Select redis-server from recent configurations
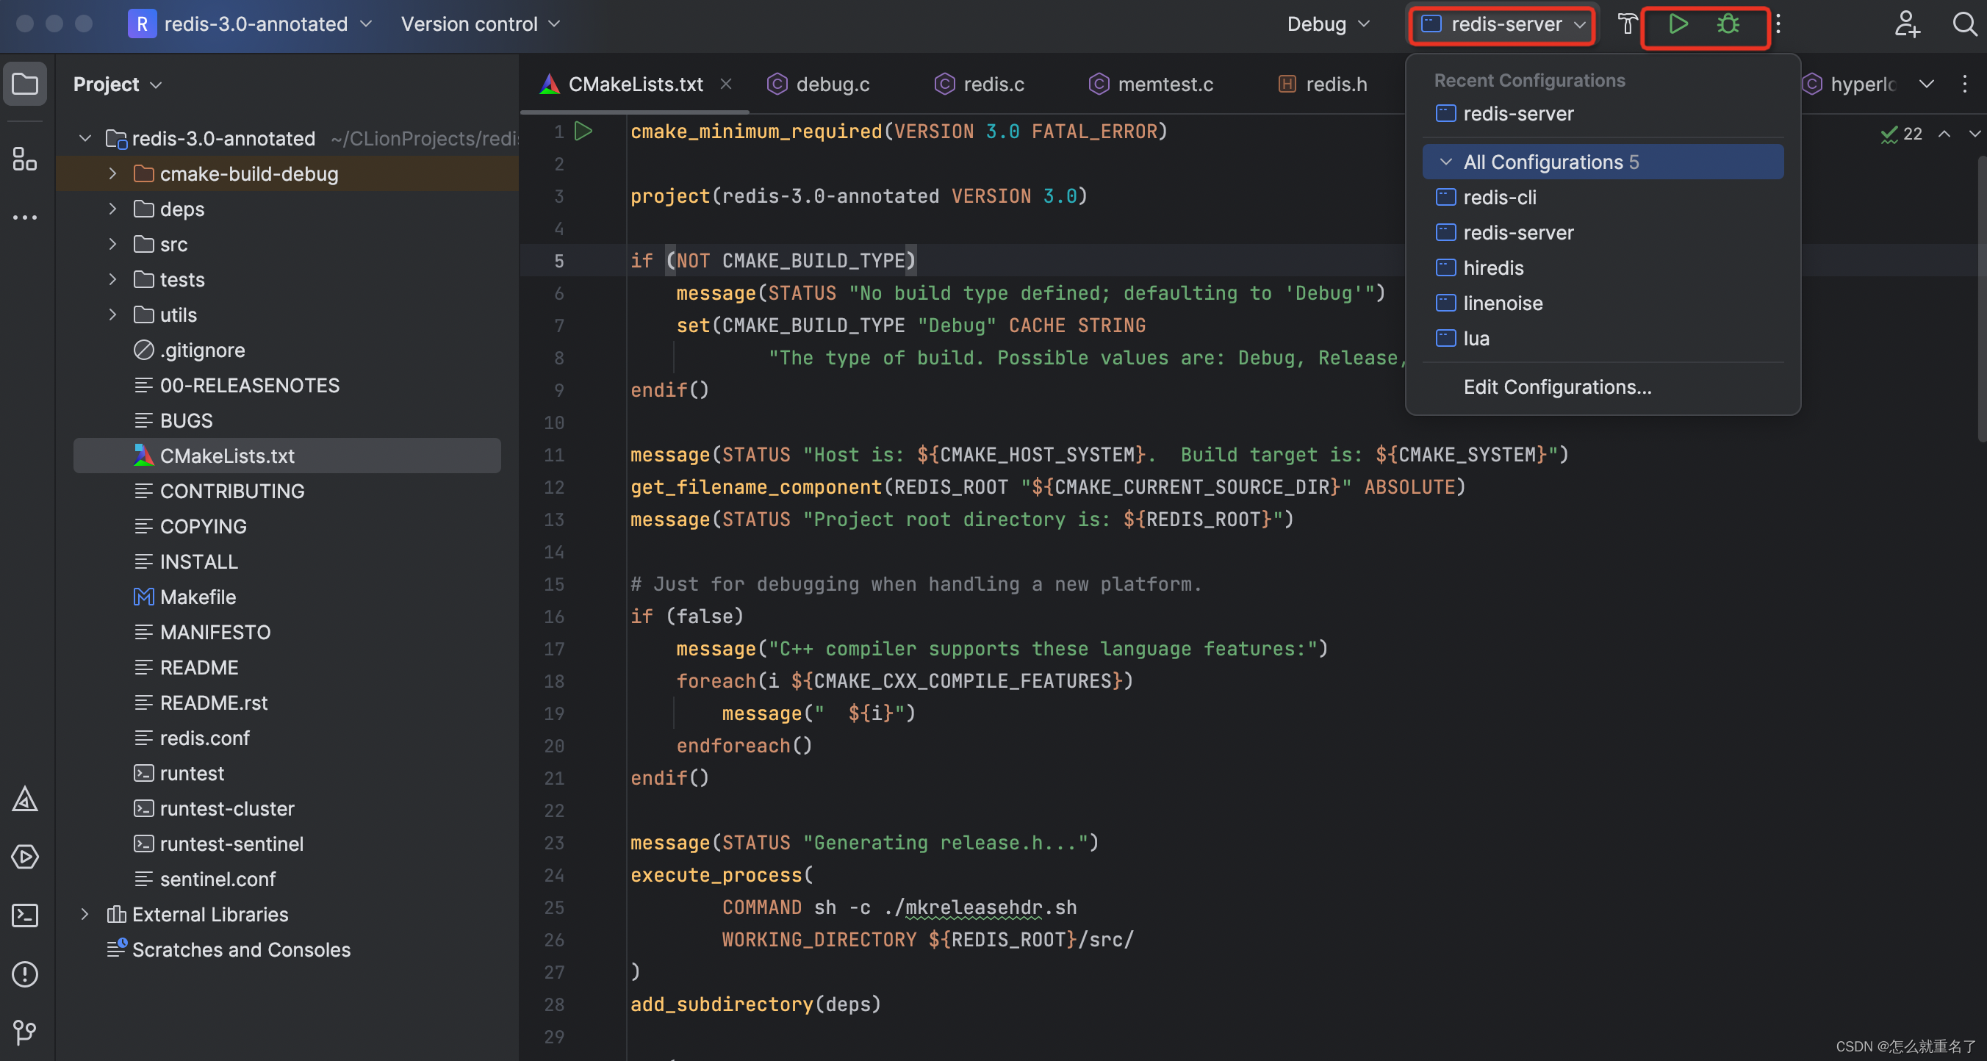Image resolution: width=1987 pixels, height=1061 pixels. pos(1519,115)
